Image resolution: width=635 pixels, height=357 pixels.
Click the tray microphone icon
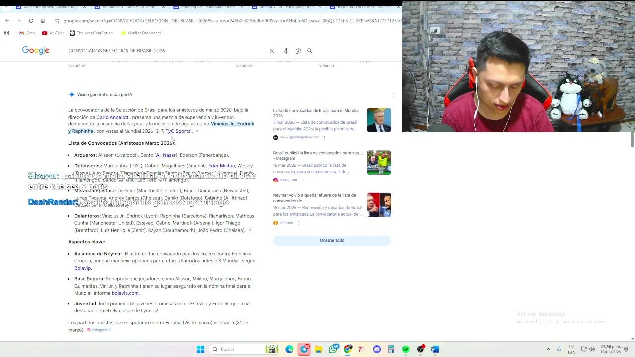tap(559, 349)
